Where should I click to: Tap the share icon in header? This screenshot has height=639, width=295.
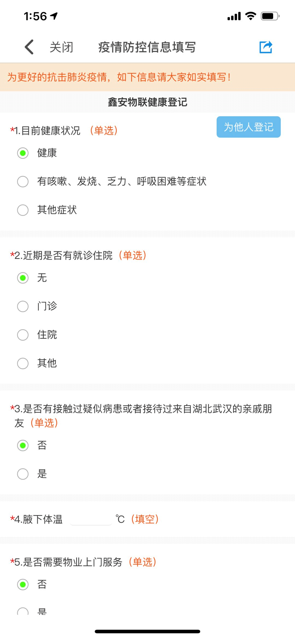coord(265,47)
